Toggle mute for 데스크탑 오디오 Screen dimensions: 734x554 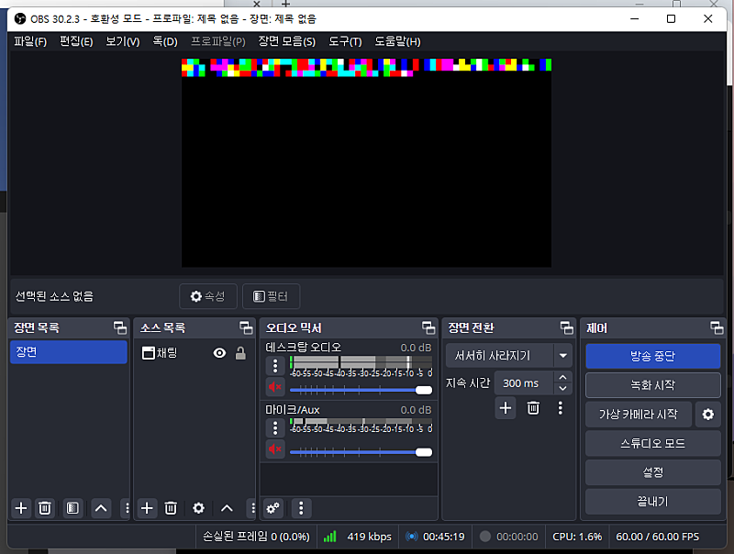274,387
